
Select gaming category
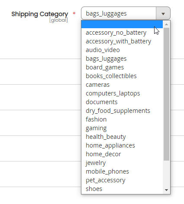[122, 128]
